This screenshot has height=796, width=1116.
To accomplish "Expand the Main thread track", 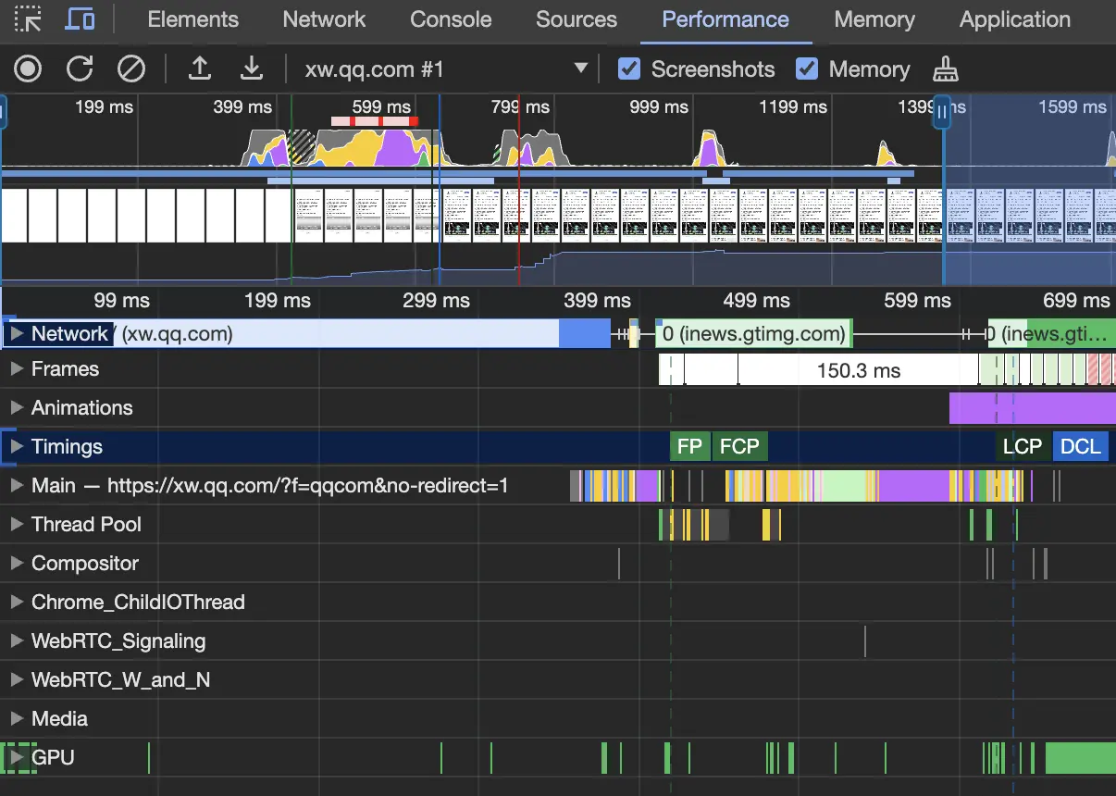I will 16,485.
